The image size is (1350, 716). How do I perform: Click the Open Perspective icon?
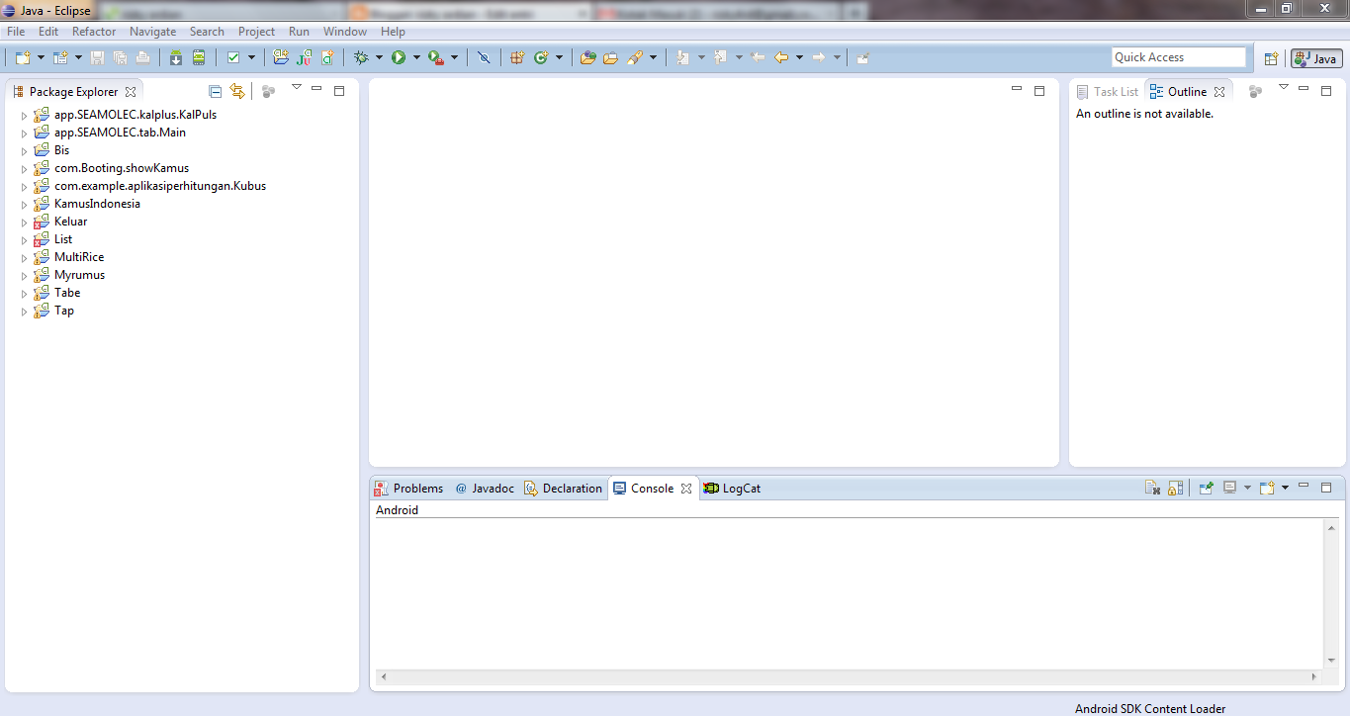click(1272, 58)
